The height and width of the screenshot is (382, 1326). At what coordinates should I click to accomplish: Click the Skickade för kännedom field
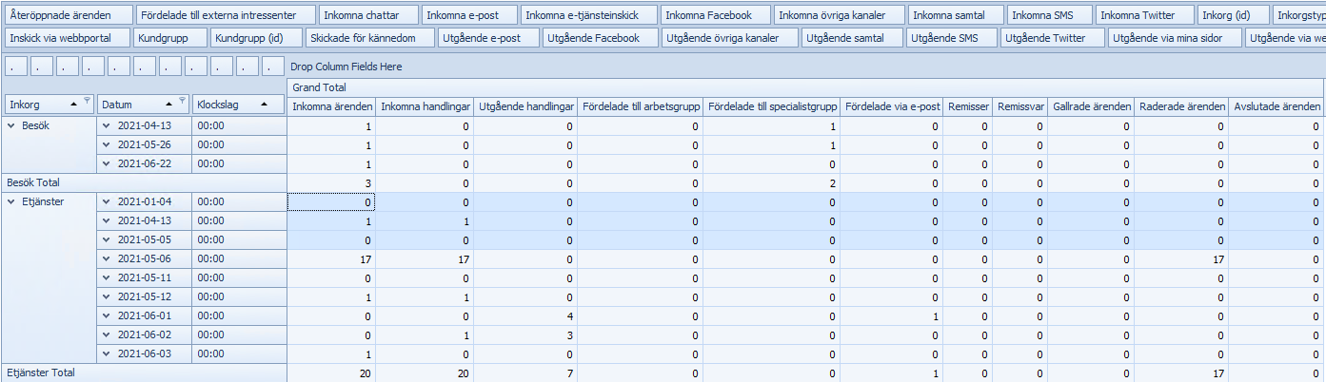coord(371,38)
